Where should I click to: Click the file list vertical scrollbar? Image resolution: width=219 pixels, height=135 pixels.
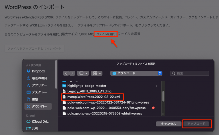pyautogui.click(x=163, y=96)
